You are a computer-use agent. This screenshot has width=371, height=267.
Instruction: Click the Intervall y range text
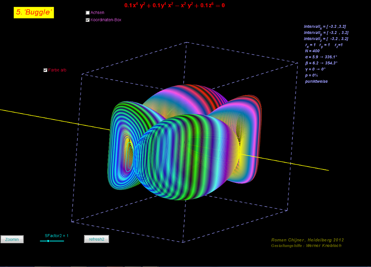tap(326, 33)
